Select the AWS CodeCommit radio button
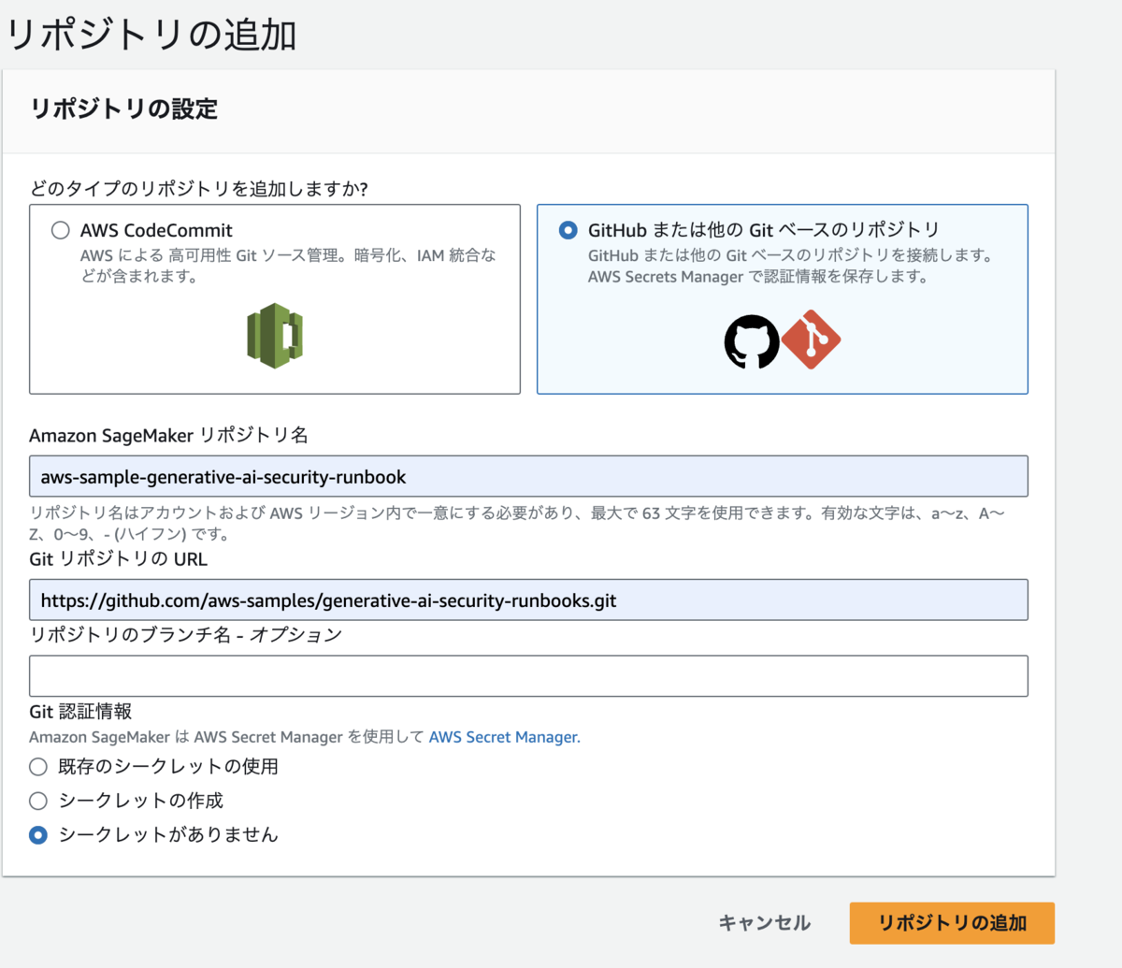Image resolution: width=1122 pixels, height=968 pixels. (x=61, y=230)
